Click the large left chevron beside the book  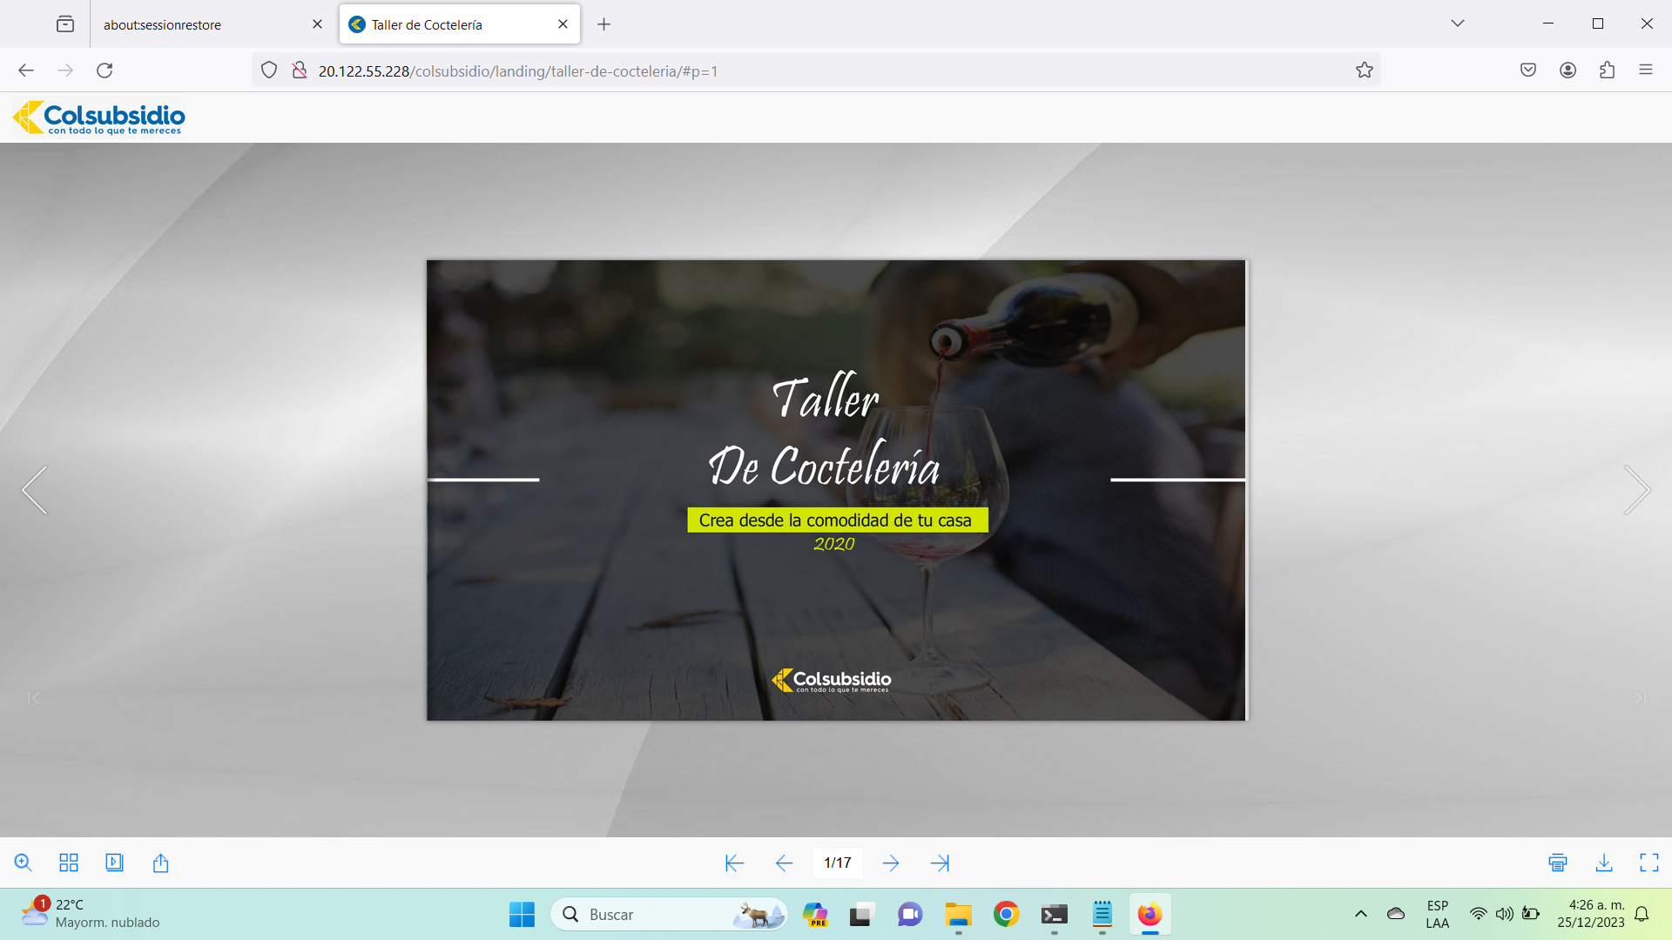tap(35, 490)
